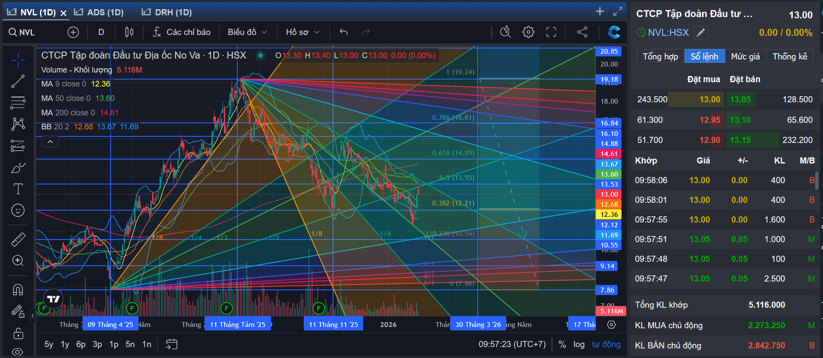The width and height of the screenshot is (823, 358).
Task: Select the text annotation tool
Action: tap(18, 189)
